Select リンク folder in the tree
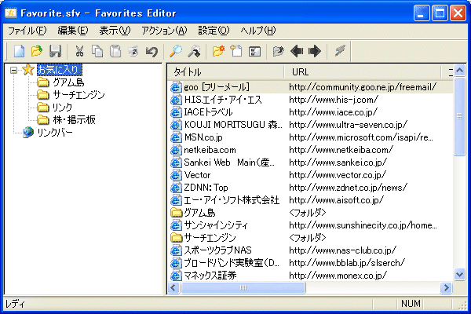Viewport: 471px width, 314px height. (62, 108)
